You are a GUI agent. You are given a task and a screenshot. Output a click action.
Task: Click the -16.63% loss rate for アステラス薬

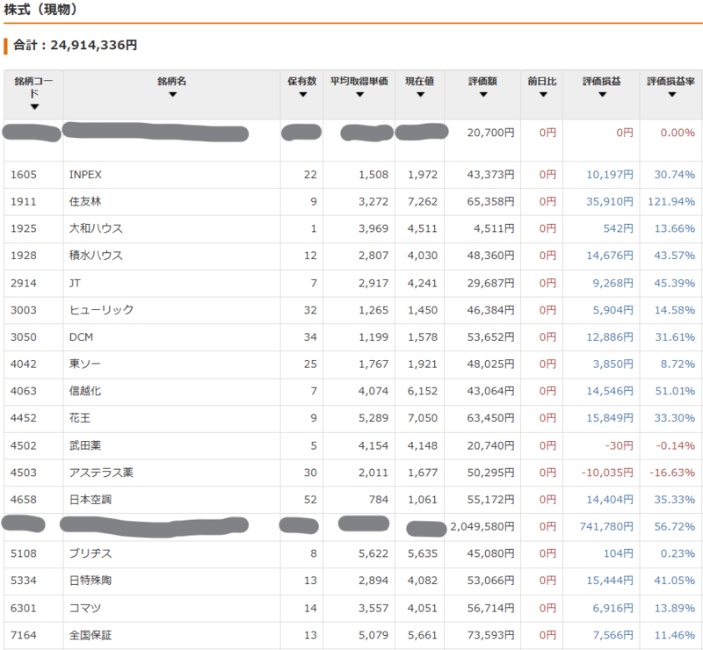coord(672,473)
